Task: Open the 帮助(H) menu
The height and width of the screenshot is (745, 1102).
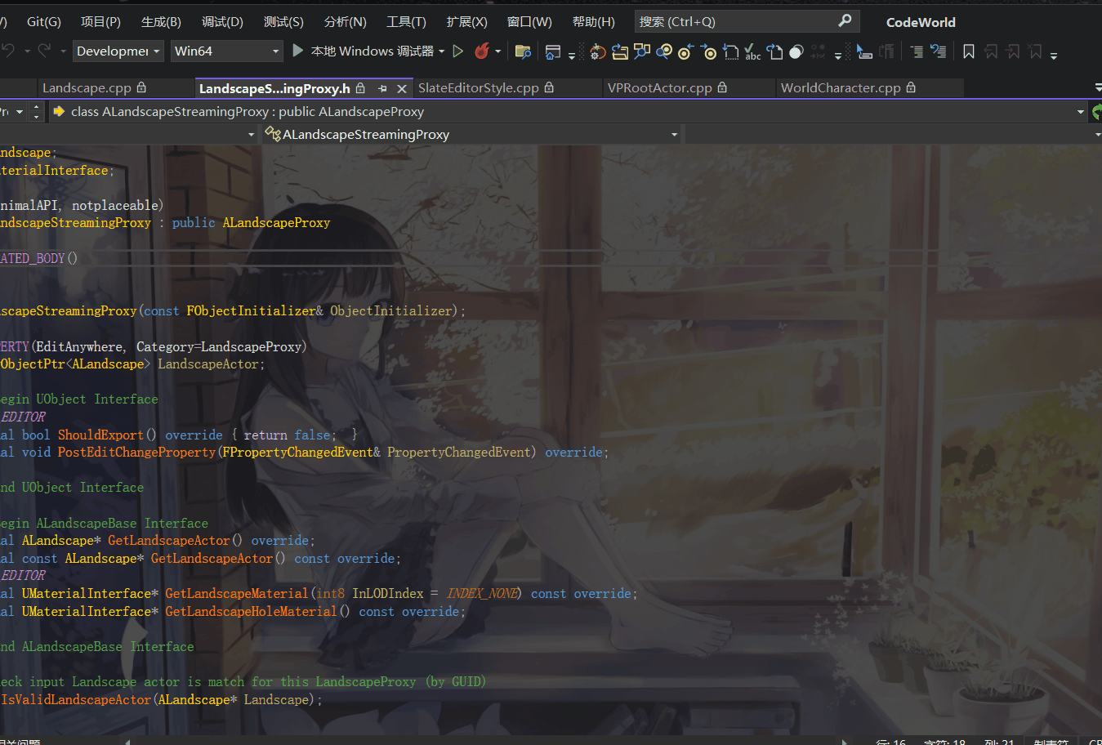Action: pyautogui.click(x=594, y=22)
